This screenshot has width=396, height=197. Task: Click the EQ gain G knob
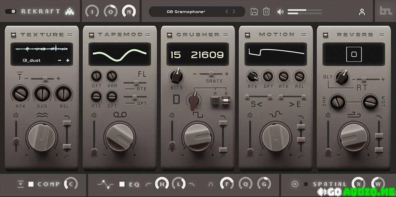point(264,184)
